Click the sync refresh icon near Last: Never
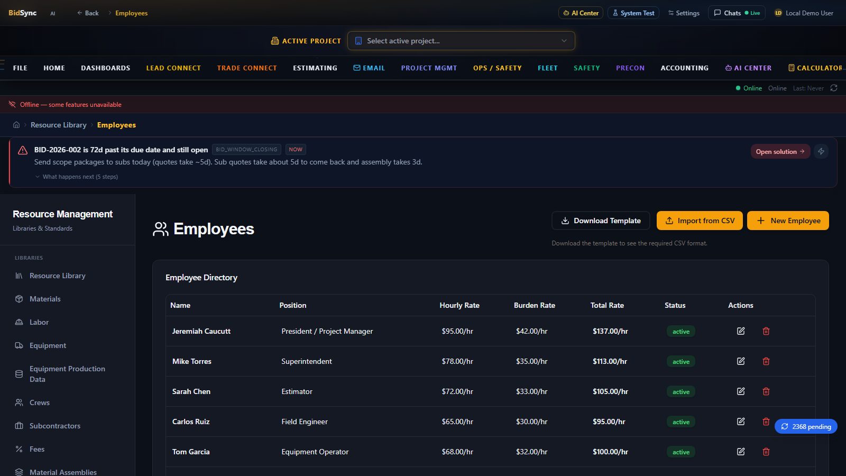 [834, 88]
